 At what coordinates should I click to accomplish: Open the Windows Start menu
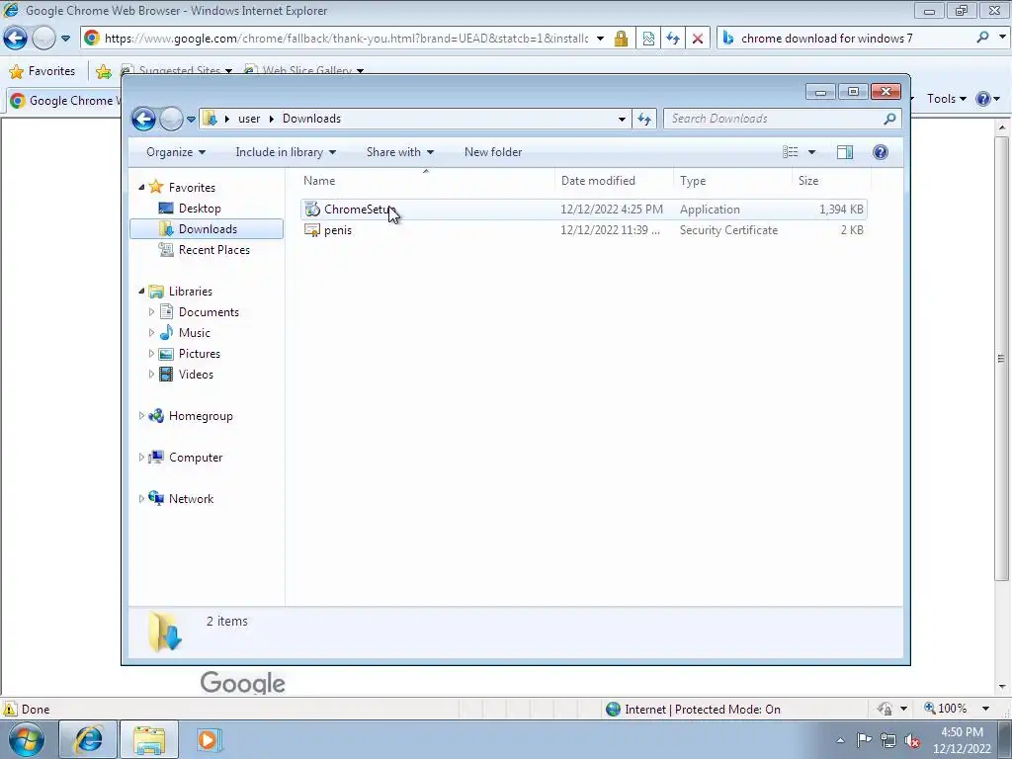coord(27,739)
